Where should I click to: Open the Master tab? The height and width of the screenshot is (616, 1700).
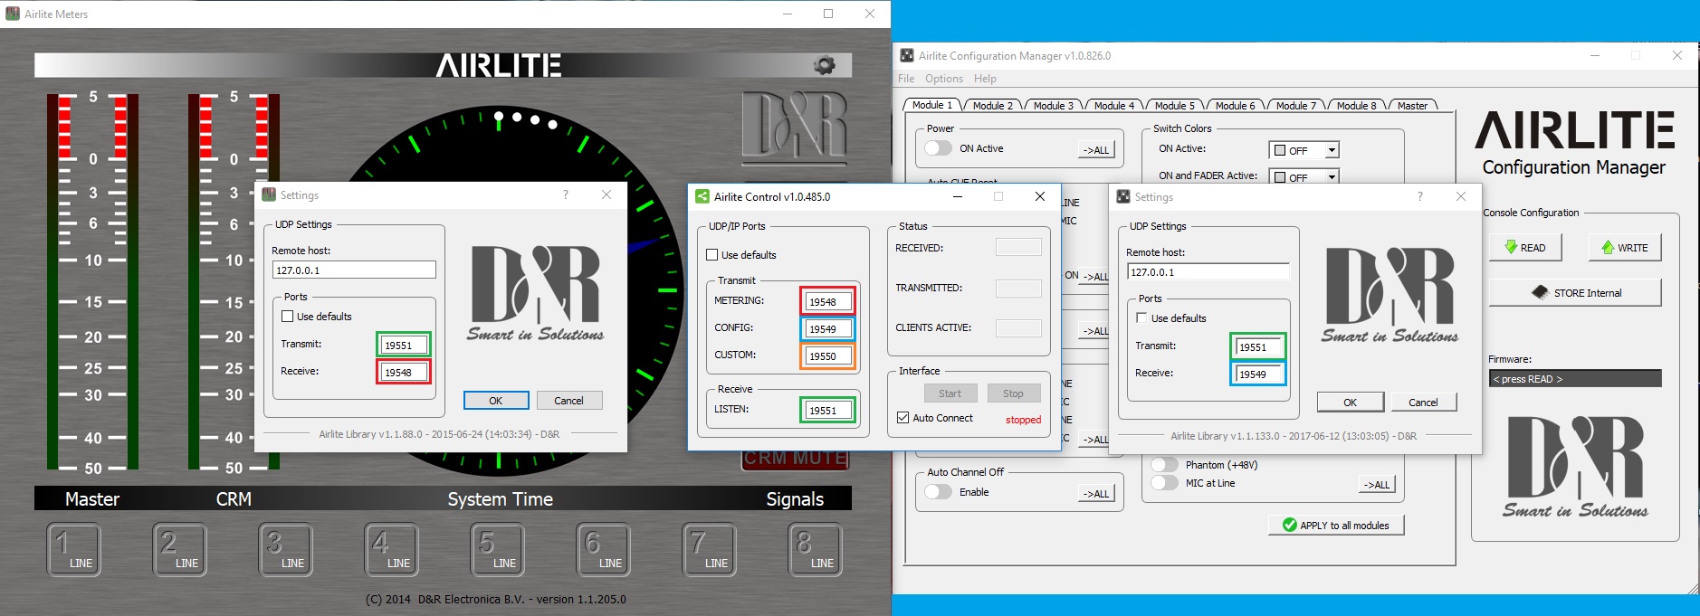point(1411,106)
